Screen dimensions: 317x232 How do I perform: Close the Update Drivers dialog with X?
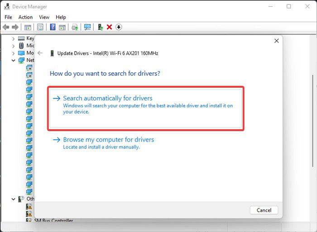277,41
